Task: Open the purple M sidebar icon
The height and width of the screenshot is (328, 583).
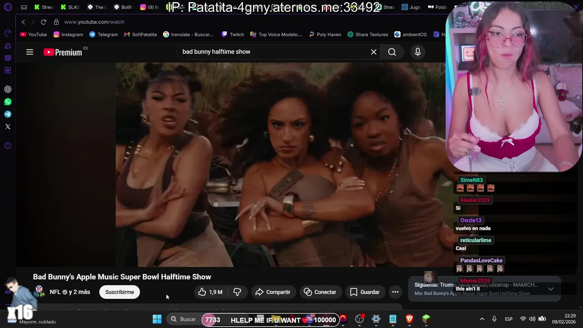Action: (8, 71)
